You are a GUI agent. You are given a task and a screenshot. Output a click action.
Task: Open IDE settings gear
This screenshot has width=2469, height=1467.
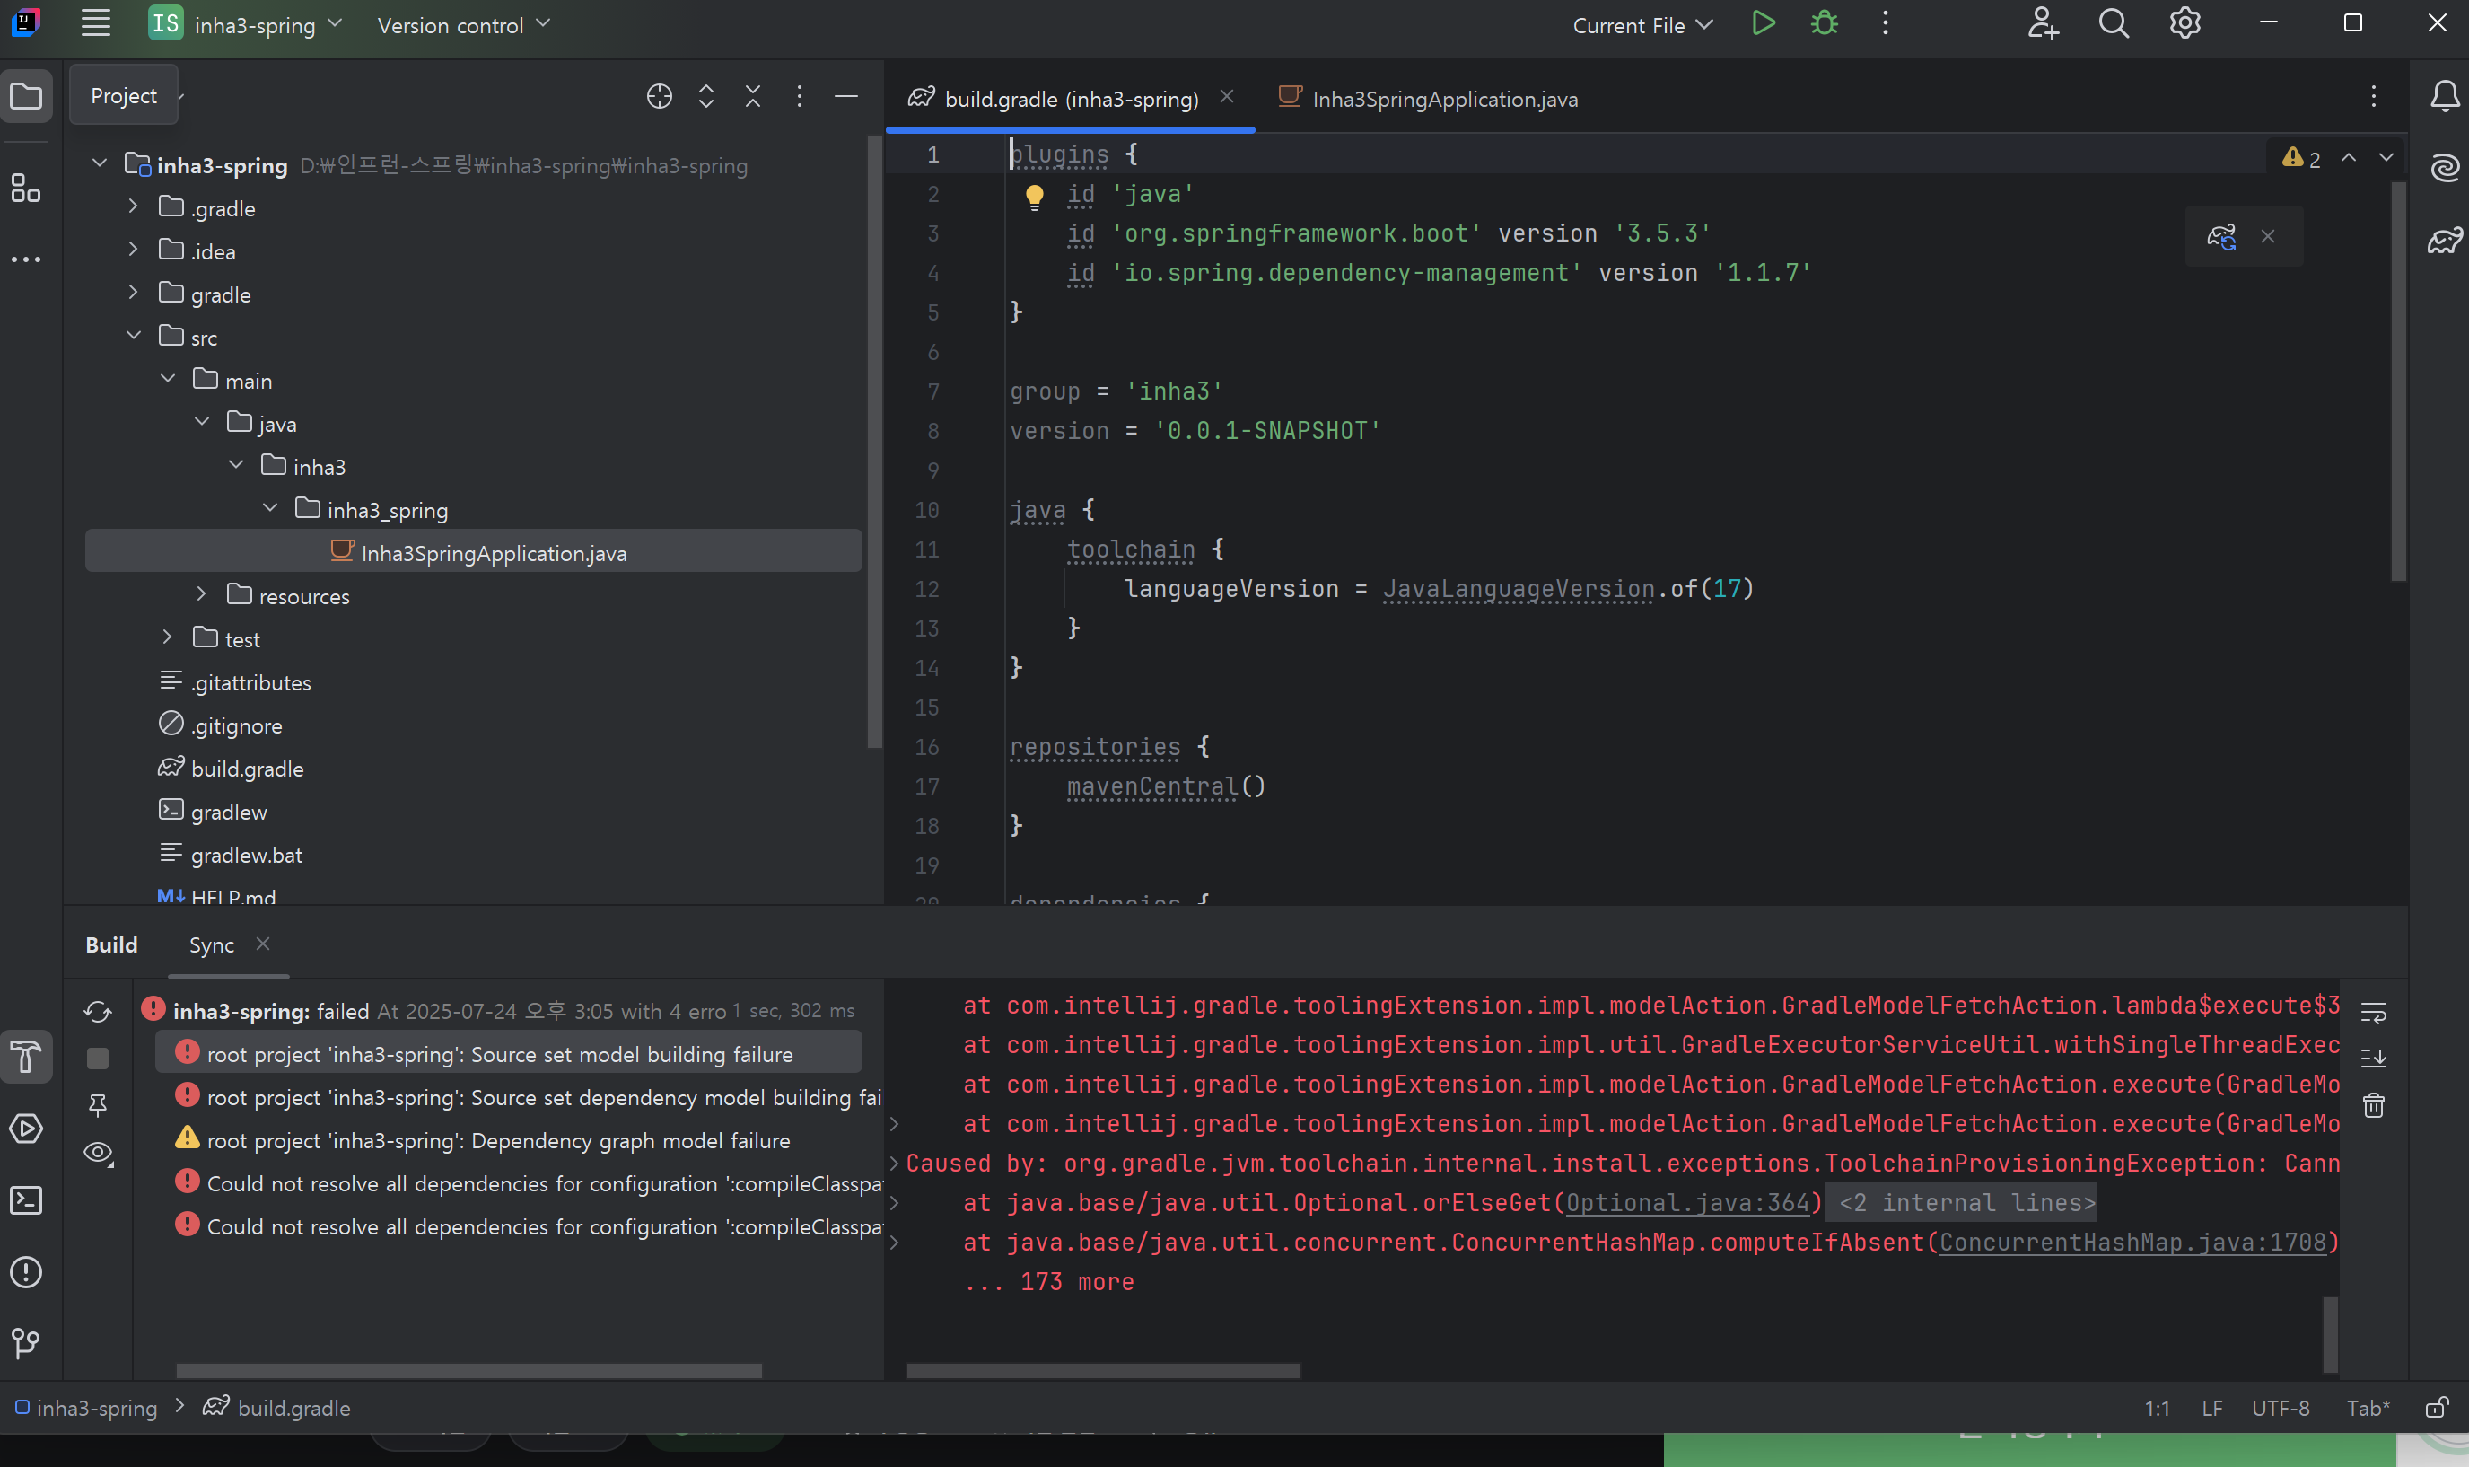click(x=2184, y=23)
